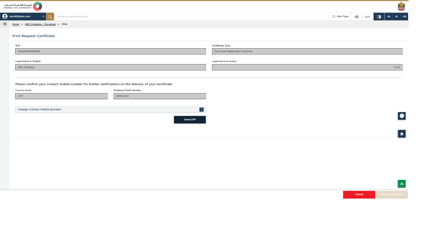424x240 pixels.
Task: Click the PRIN breadcrumb text
Action: tap(64, 24)
